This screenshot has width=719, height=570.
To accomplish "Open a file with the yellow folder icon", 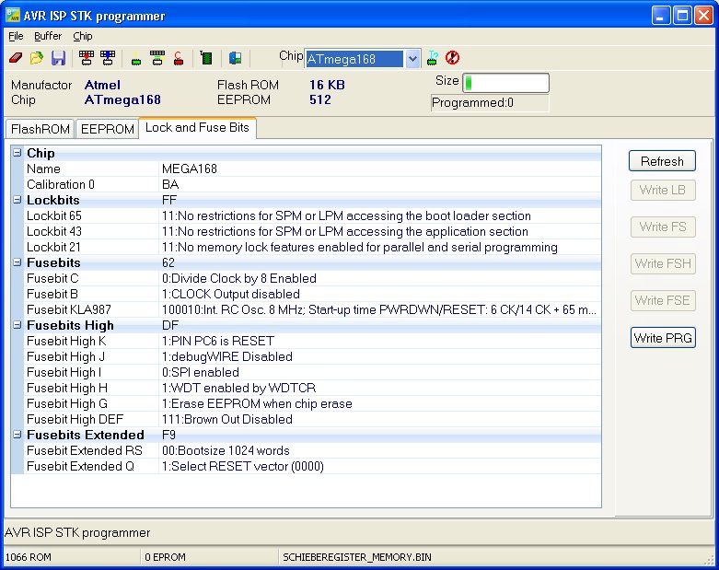I will click(37, 58).
